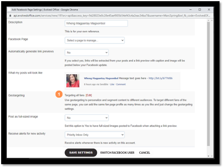Image resolution: width=223 pixels, height=168 pixels.
Task: Close the Add Facebook Page Settings window
Action: click(209, 9)
